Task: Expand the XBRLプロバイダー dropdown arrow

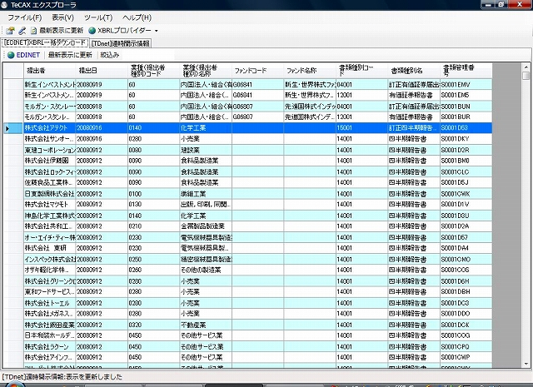Action: pyautogui.click(x=156, y=31)
